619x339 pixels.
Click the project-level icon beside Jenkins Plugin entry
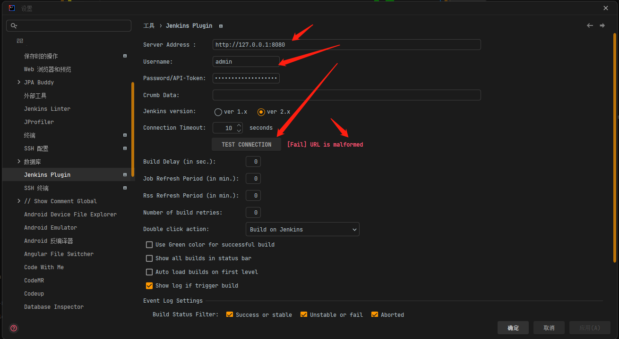click(x=125, y=174)
